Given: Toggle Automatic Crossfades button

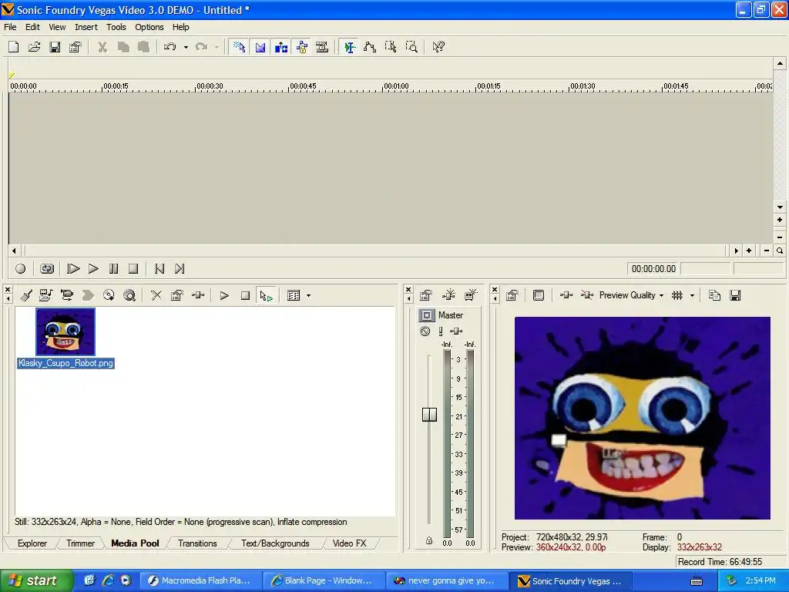Looking at the screenshot, I should click(260, 47).
